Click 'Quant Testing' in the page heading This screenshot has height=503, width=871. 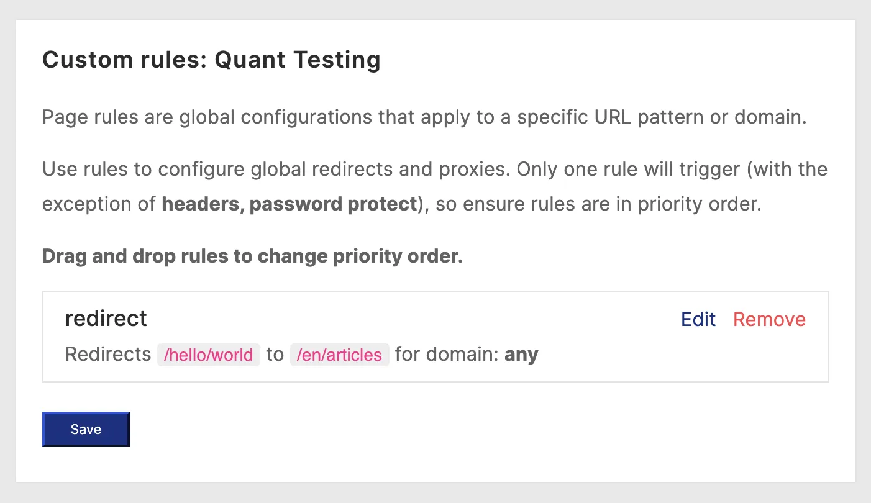tap(298, 60)
